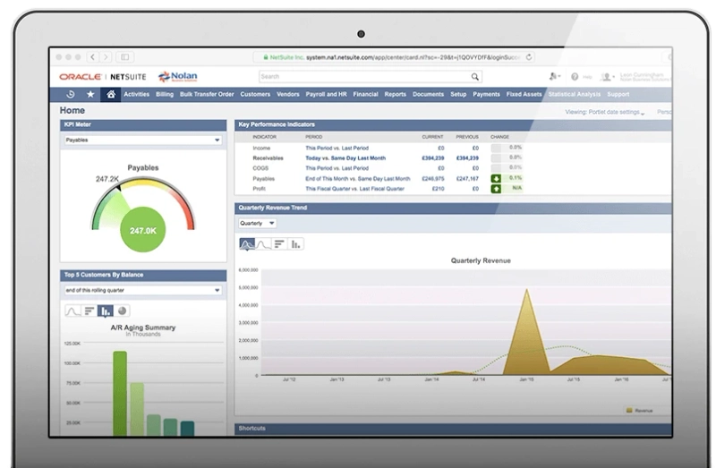Click the Jan '15 revenue peak on chart
The image size is (716, 468).
(527, 291)
